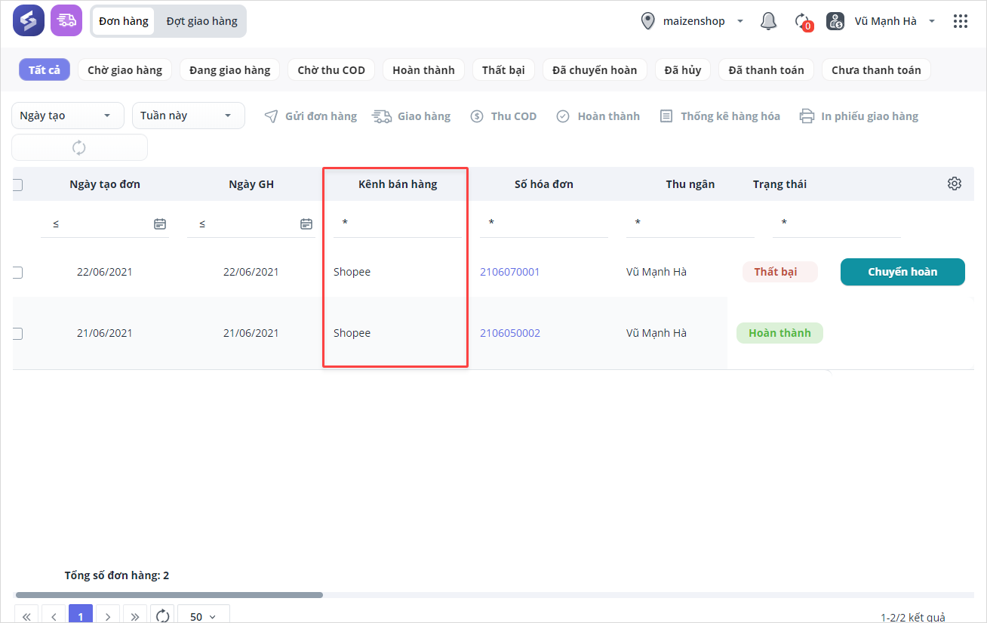Open table column settings gear
This screenshot has height=623, width=987.
click(954, 184)
